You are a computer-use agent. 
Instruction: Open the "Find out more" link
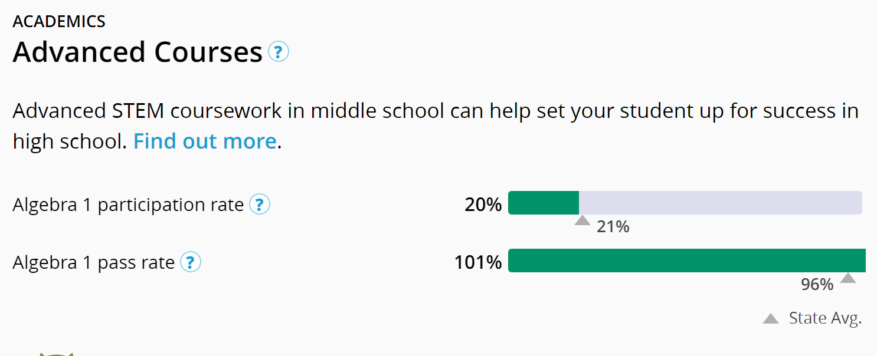(x=205, y=141)
